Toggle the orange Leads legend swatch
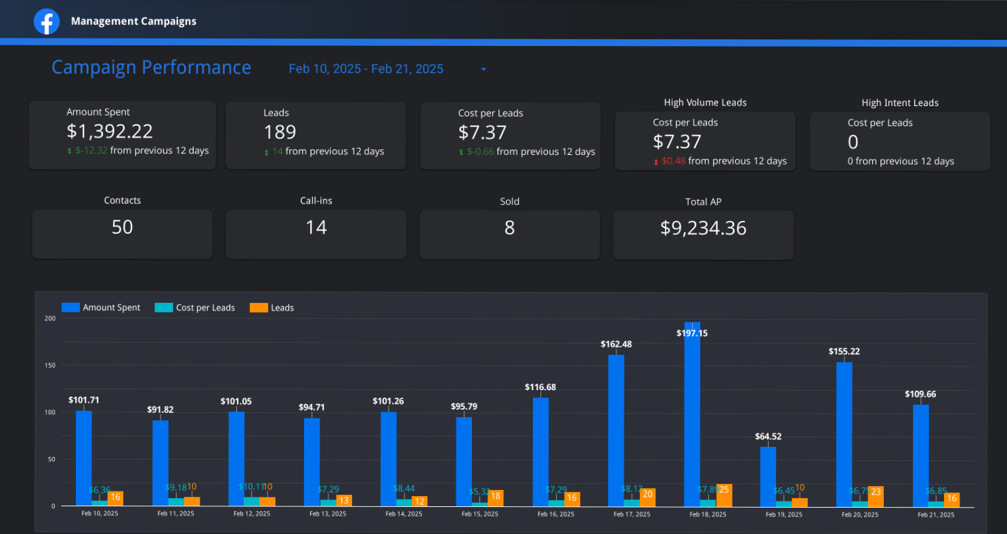 (x=259, y=308)
